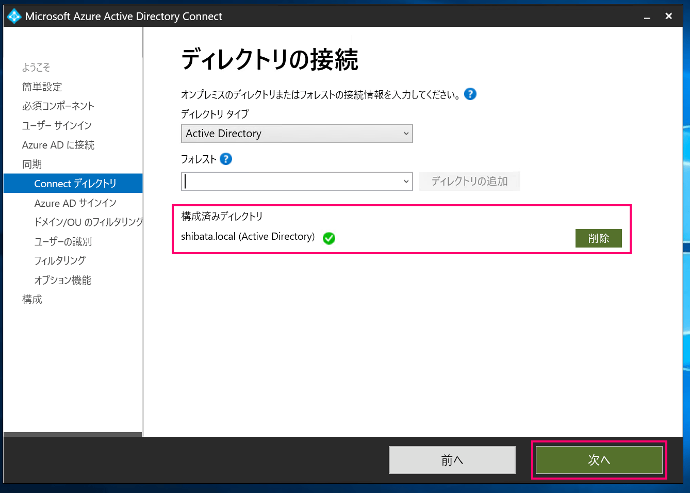690x493 pixels.
Task: Open ドメイン/OU のフィルタリング step
Action: tap(88, 222)
